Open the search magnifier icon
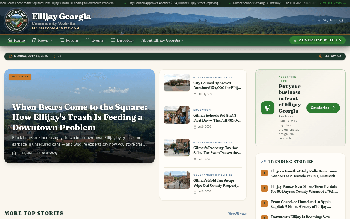Viewport: 350px width, 219px height. click(341, 21)
